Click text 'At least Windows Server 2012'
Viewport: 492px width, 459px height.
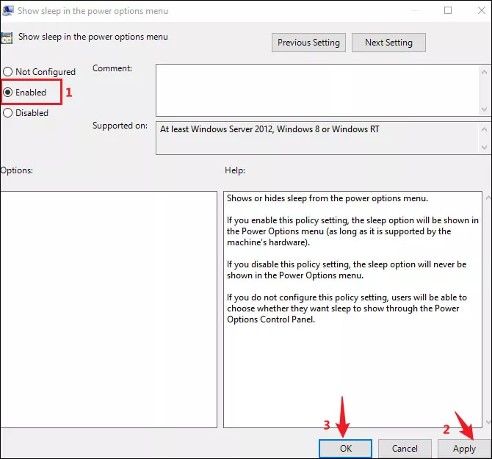click(x=216, y=129)
